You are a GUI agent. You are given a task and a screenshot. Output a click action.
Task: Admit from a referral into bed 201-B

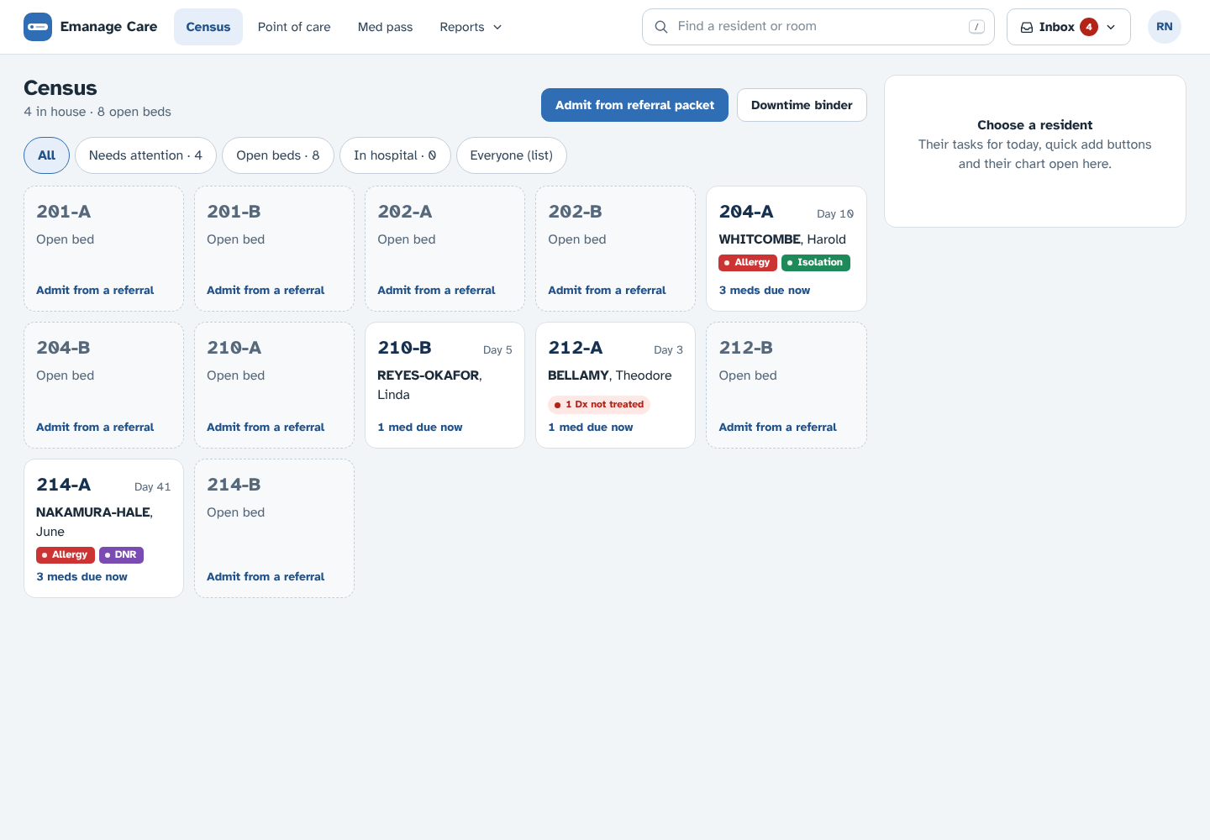[x=266, y=290]
